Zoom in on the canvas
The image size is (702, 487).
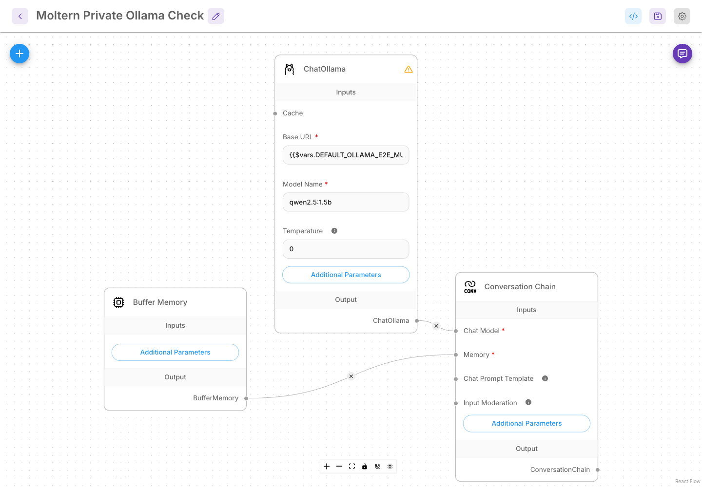(x=327, y=467)
